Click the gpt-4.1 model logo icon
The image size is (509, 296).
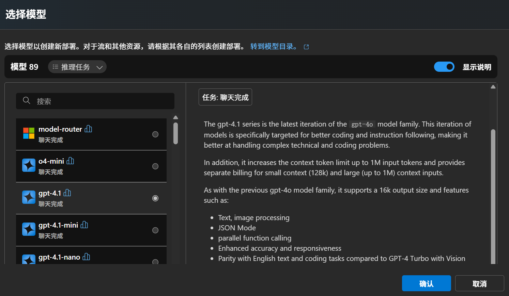coord(29,197)
